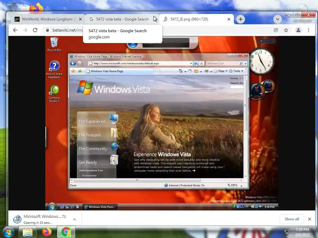This screenshot has height=238, width=318.
Task: Click the 100% zoom control in the IE status bar
Action: point(232,185)
